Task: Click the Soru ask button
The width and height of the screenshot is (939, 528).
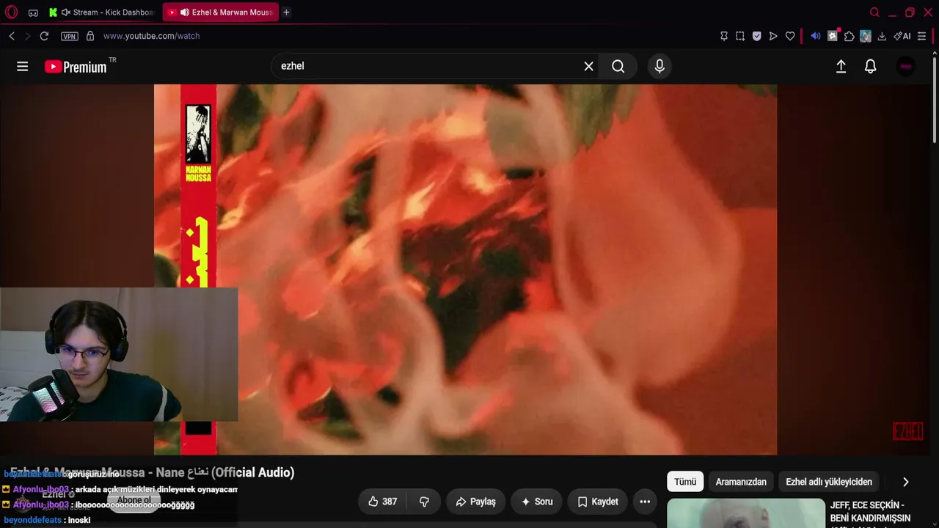Action: (x=536, y=502)
